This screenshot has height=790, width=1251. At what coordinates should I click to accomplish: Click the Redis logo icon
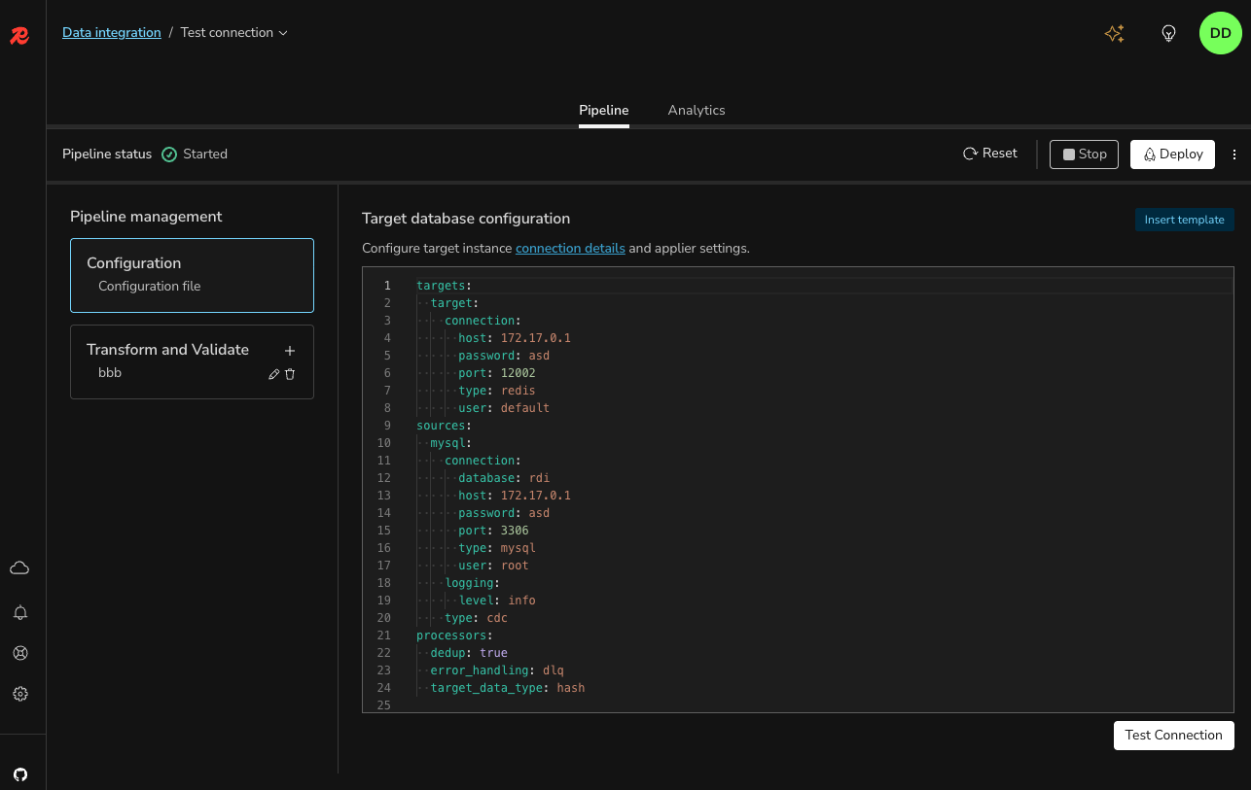click(19, 36)
